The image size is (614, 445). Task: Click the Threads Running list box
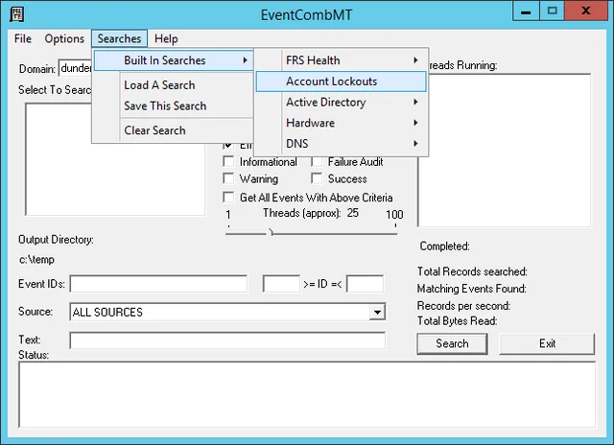tap(505, 151)
